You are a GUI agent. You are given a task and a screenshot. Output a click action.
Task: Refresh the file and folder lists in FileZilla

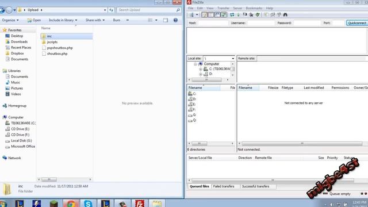232,15
